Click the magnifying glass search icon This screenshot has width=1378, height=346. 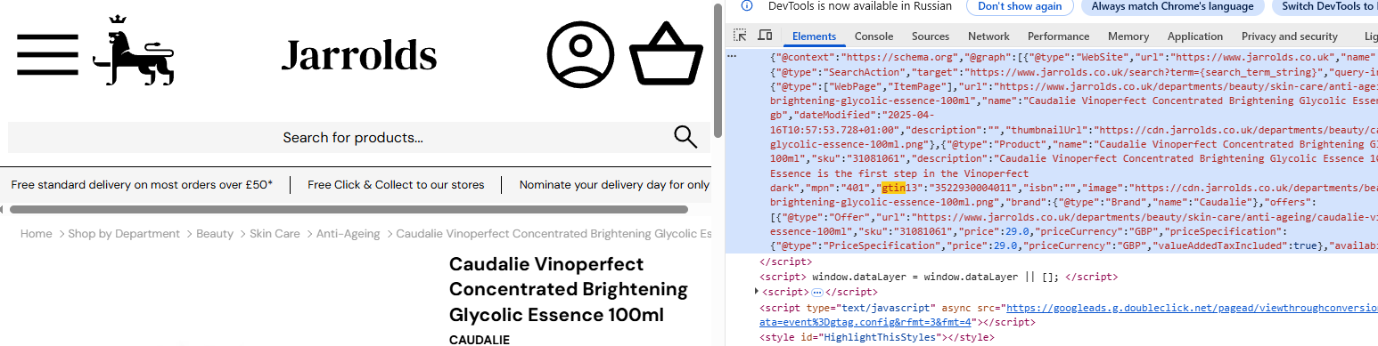tap(685, 137)
